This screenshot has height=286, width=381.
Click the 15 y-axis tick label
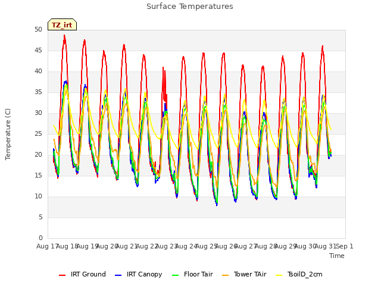38,175
